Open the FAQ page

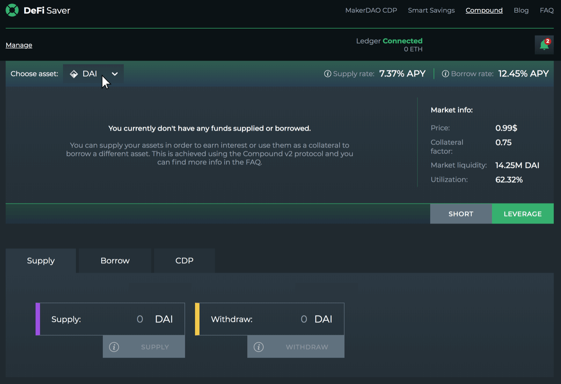pos(546,10)
